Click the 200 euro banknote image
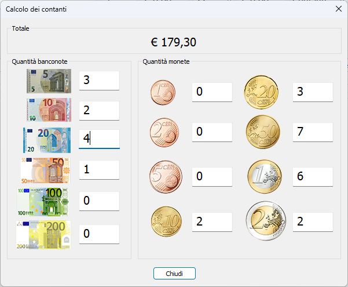The image size is (348, 287). pos(43,234)
